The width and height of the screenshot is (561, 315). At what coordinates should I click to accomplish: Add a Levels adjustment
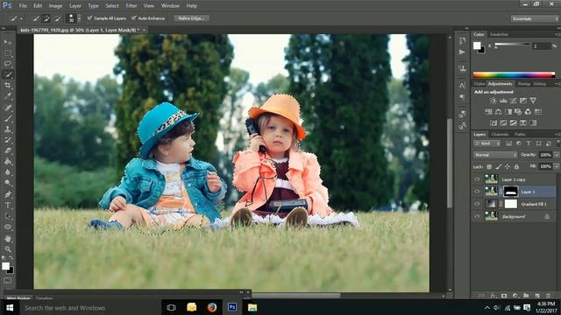tap(503, 101)
